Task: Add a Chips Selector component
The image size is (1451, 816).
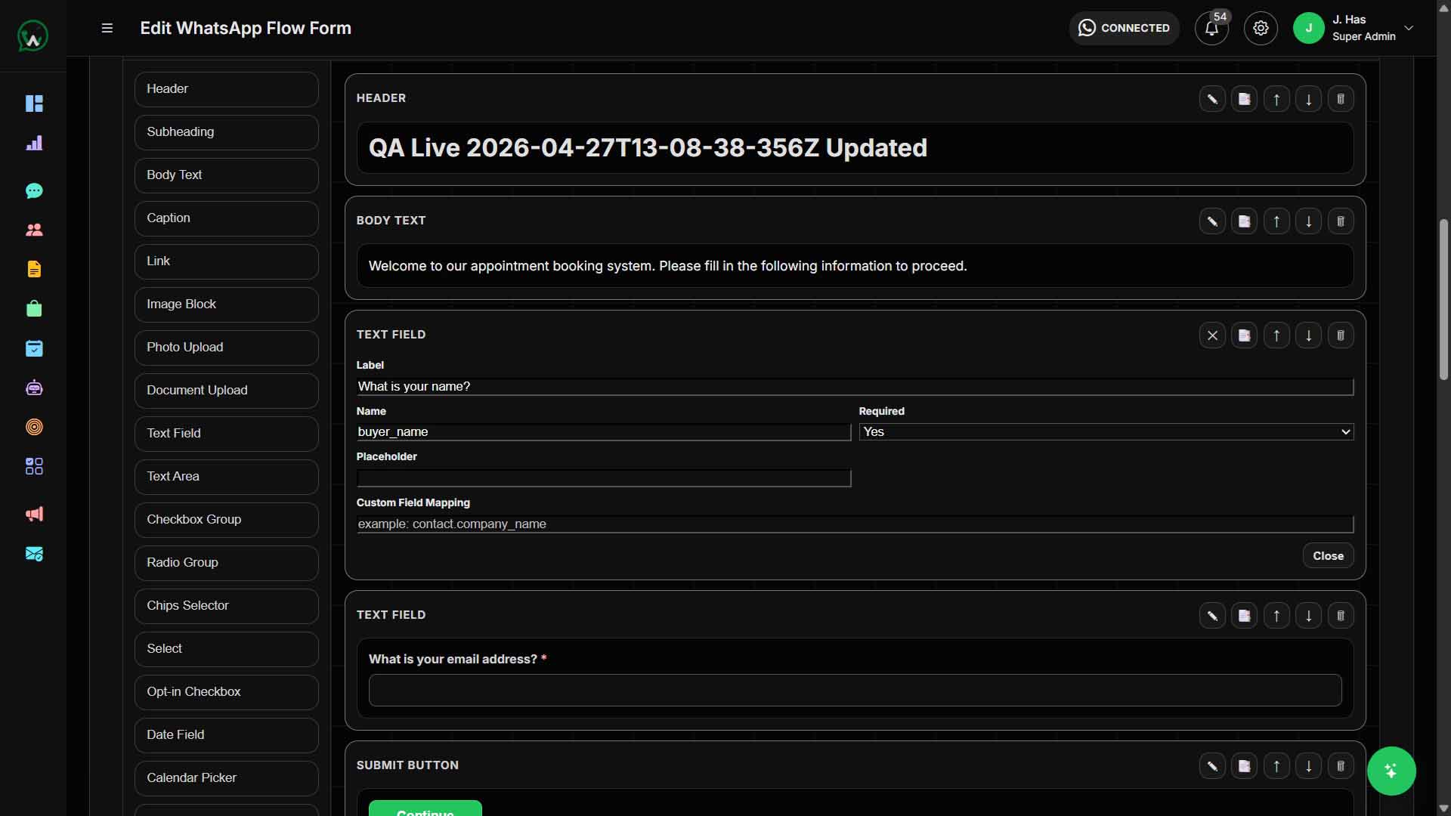Action: tap(227, 606)
